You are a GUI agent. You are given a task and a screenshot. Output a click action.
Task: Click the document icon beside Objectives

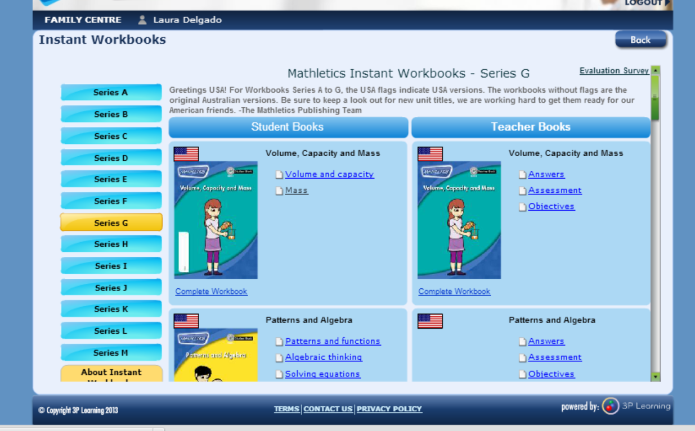point(522,206)
